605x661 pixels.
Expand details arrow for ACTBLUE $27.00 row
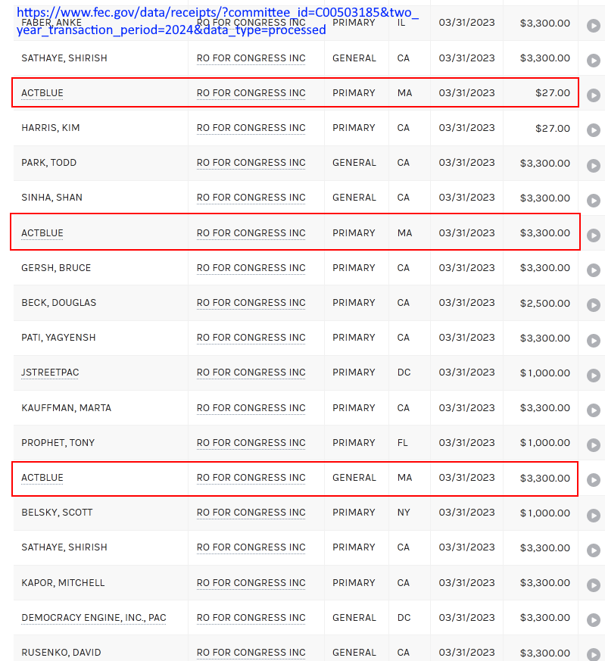pos(593,95)
